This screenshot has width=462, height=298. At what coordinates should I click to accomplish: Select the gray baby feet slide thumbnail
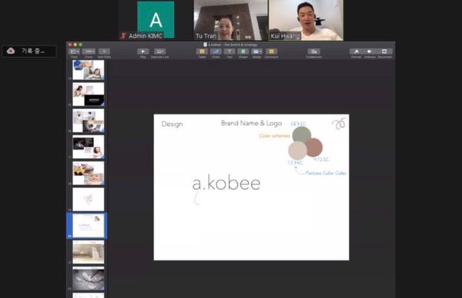tap(89, 278)
